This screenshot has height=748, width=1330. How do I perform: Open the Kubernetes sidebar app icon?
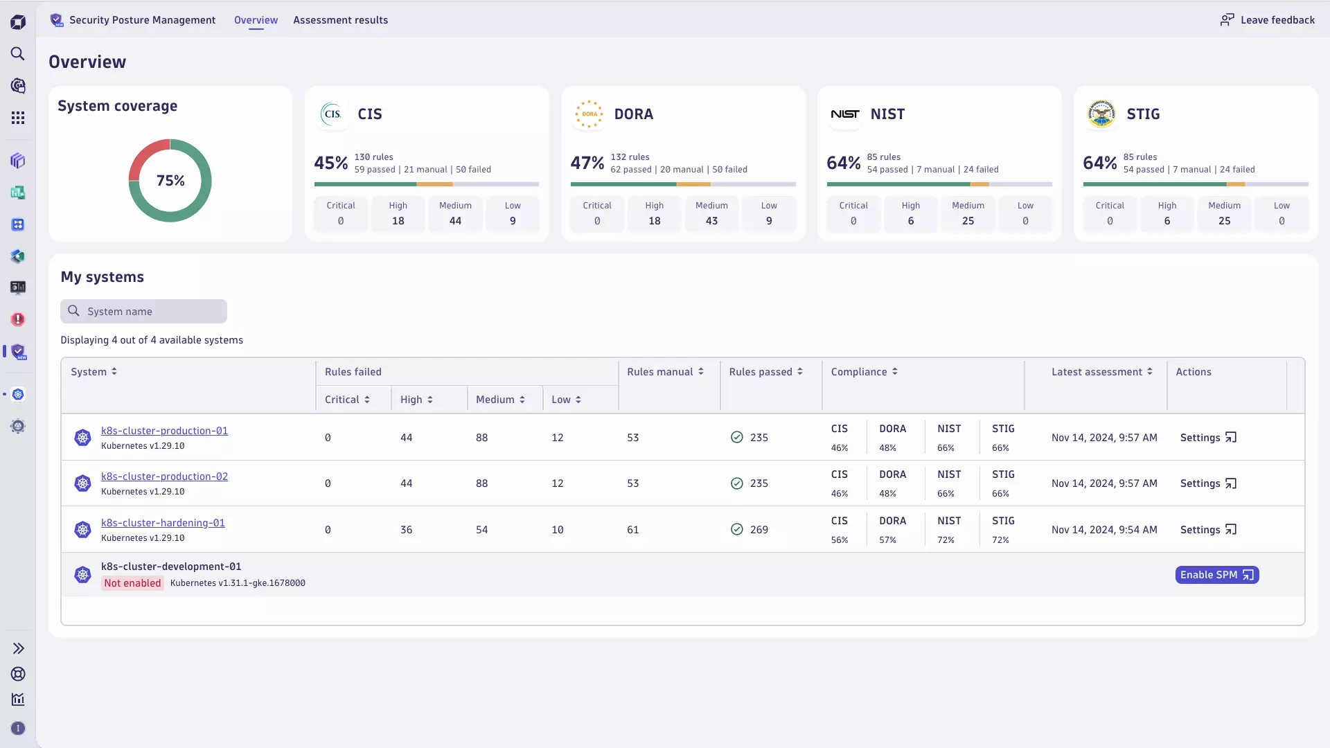pos(18,394)
